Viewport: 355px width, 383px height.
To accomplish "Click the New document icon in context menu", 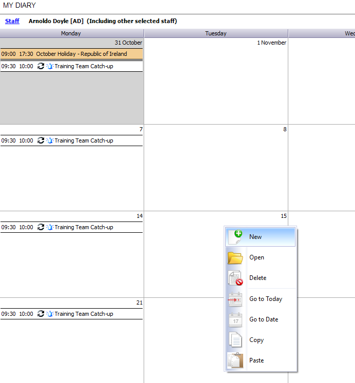I will pyautogui.click(x=235, y=237).
